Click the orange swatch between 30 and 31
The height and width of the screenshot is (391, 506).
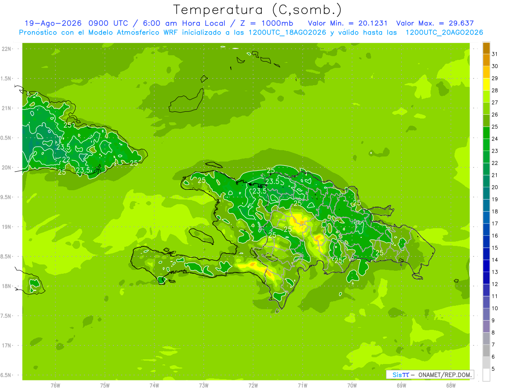click(x=486, y=60)
